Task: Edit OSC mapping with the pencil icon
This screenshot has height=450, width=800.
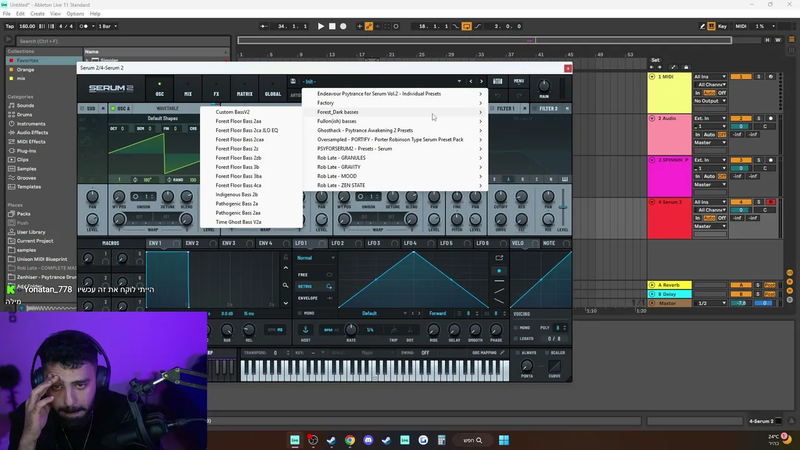Action: point(501,352)
